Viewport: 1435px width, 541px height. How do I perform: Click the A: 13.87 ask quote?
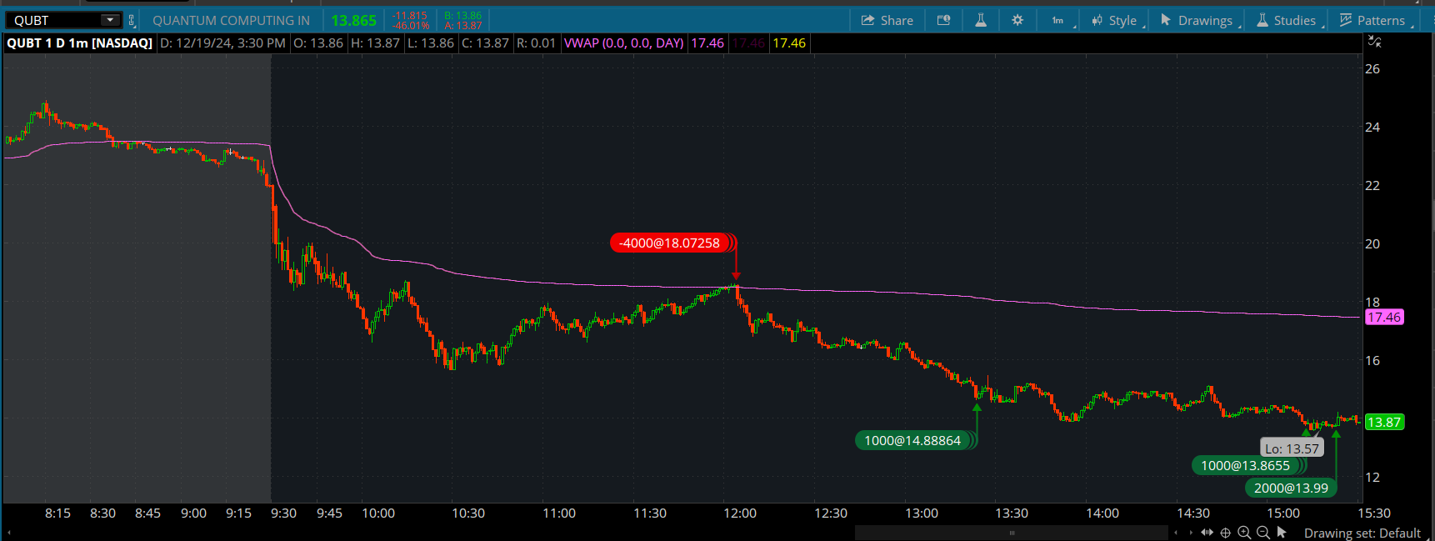point(462,26)
